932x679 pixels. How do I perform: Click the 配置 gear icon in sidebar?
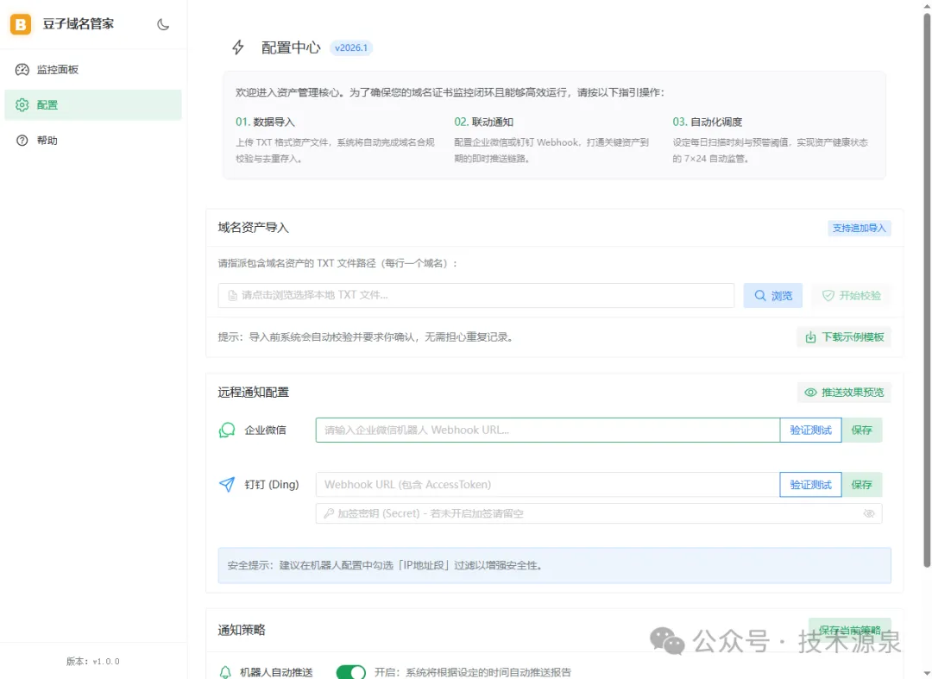(x=22, y=105)
